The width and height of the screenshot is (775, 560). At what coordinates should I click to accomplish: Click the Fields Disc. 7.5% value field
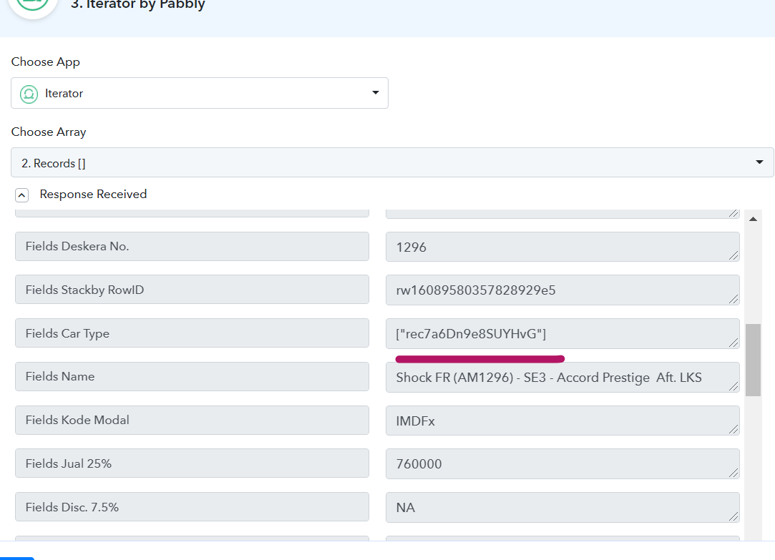[x=562, y=508]
